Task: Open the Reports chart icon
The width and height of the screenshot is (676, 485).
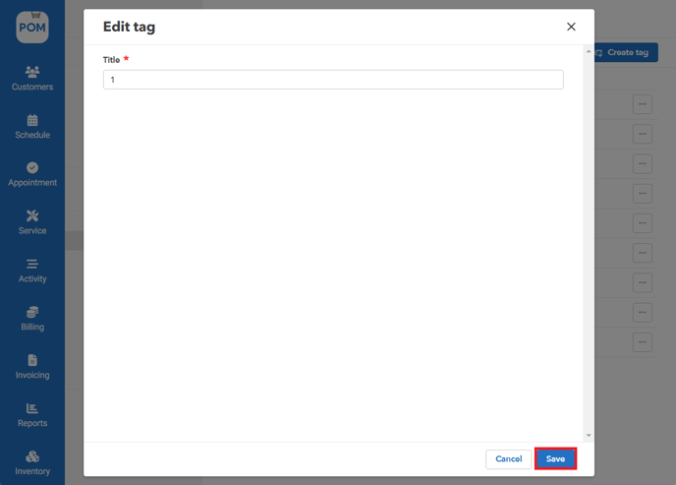Action: click(32, 408)
